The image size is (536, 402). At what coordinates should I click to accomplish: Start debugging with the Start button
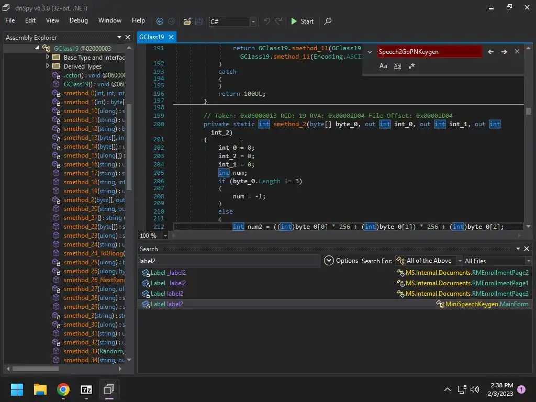[302, 21]
